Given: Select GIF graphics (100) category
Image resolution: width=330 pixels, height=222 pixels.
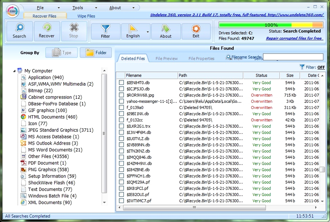Looking at the screenshot, I should point(48,110).
